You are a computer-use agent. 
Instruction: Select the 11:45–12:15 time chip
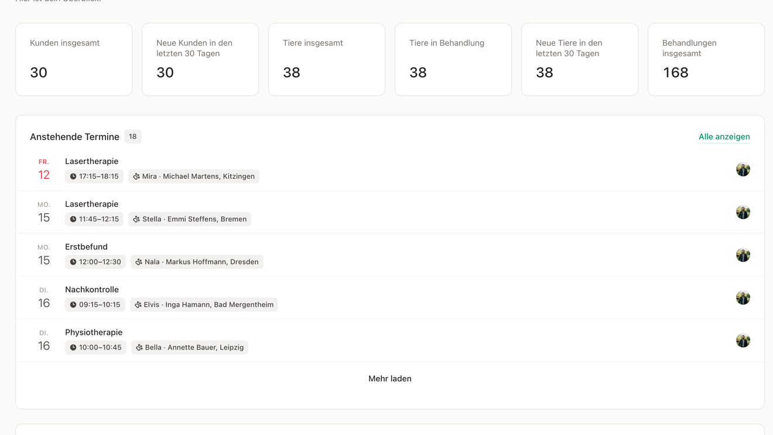tap(94, 219)
